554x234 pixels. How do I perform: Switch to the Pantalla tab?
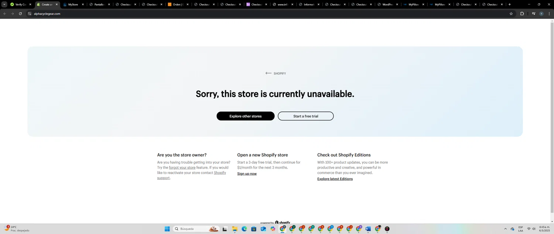[x=99, y=4]
